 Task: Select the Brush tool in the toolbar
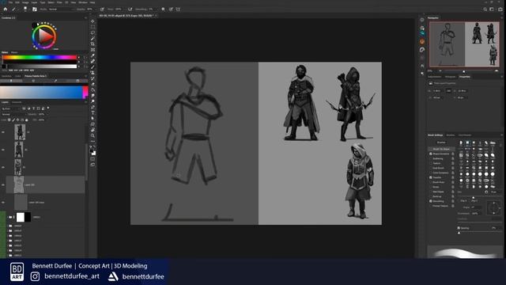tap(93, 66)
